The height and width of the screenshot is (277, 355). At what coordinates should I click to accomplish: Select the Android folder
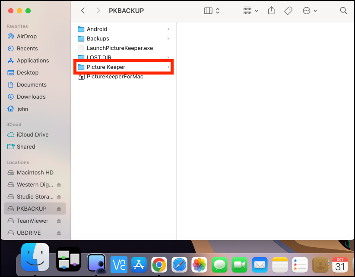coord(124,29)
